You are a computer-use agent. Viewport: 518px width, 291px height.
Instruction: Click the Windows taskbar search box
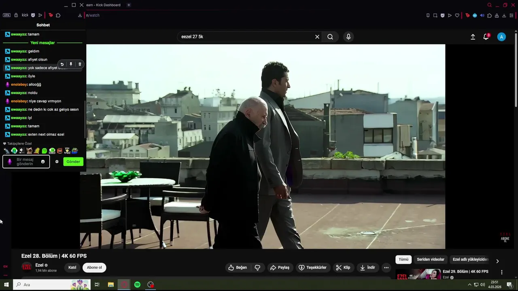(52, 285)
